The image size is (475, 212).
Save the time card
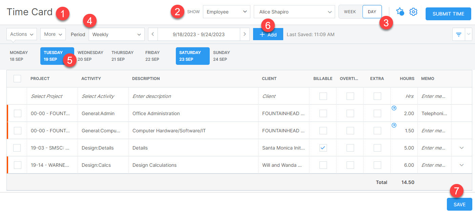459,204
